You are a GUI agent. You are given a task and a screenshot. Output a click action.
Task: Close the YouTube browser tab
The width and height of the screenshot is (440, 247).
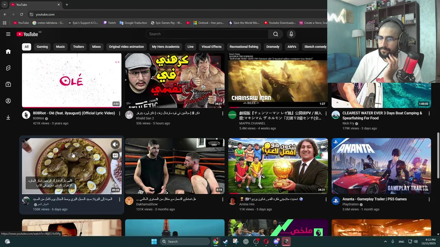coord(58,4)
